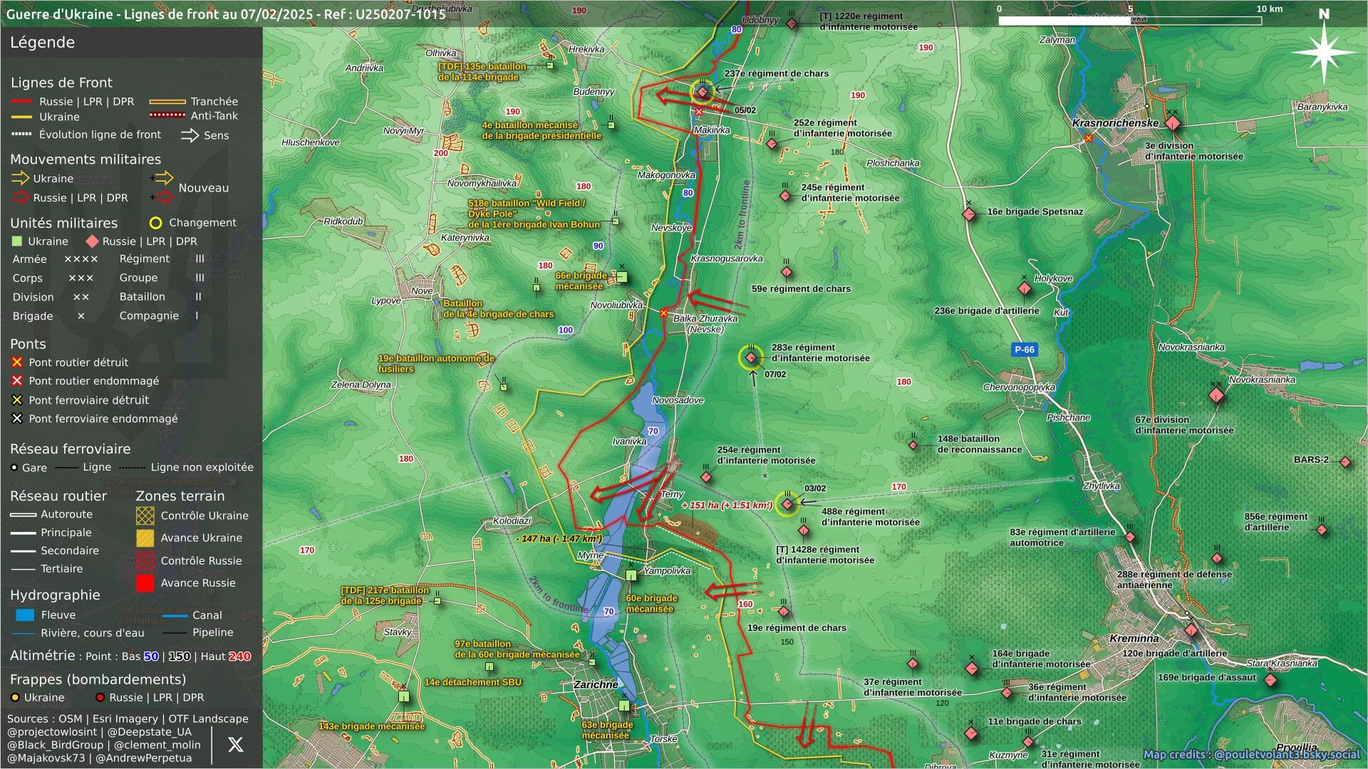
Task: Click the 'Terny' village label
Action: point(672,494)
